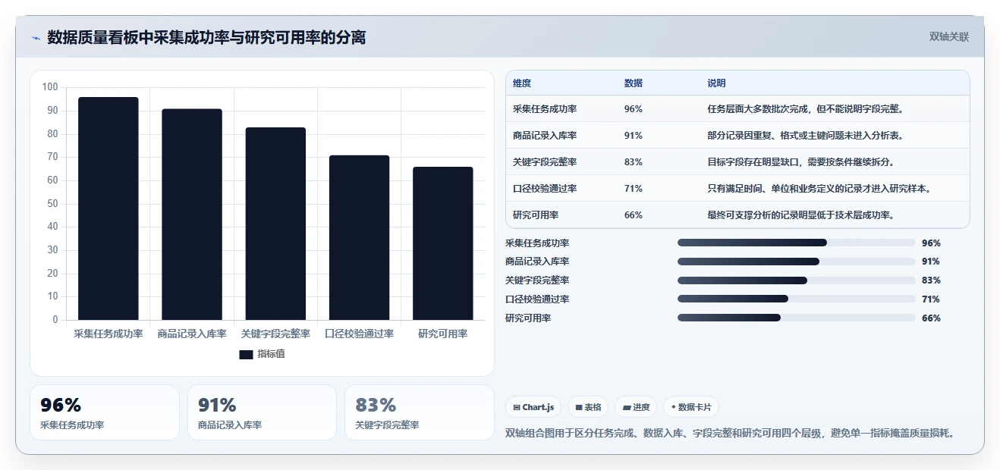Viewport: 1000px width, 470px height.
Task: Click the 采集任务成功率 x-axis label
Action: coord(108,334)
